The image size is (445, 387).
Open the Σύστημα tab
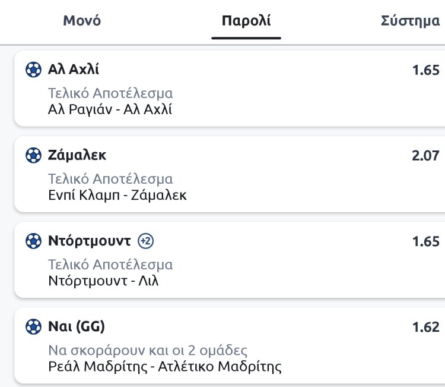point(411,21)
